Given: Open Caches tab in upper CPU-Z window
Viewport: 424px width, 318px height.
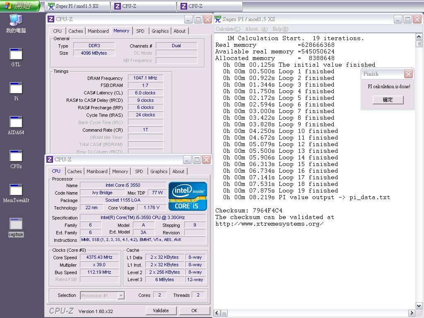Looking at the screenshot, I should pos(75,31).
